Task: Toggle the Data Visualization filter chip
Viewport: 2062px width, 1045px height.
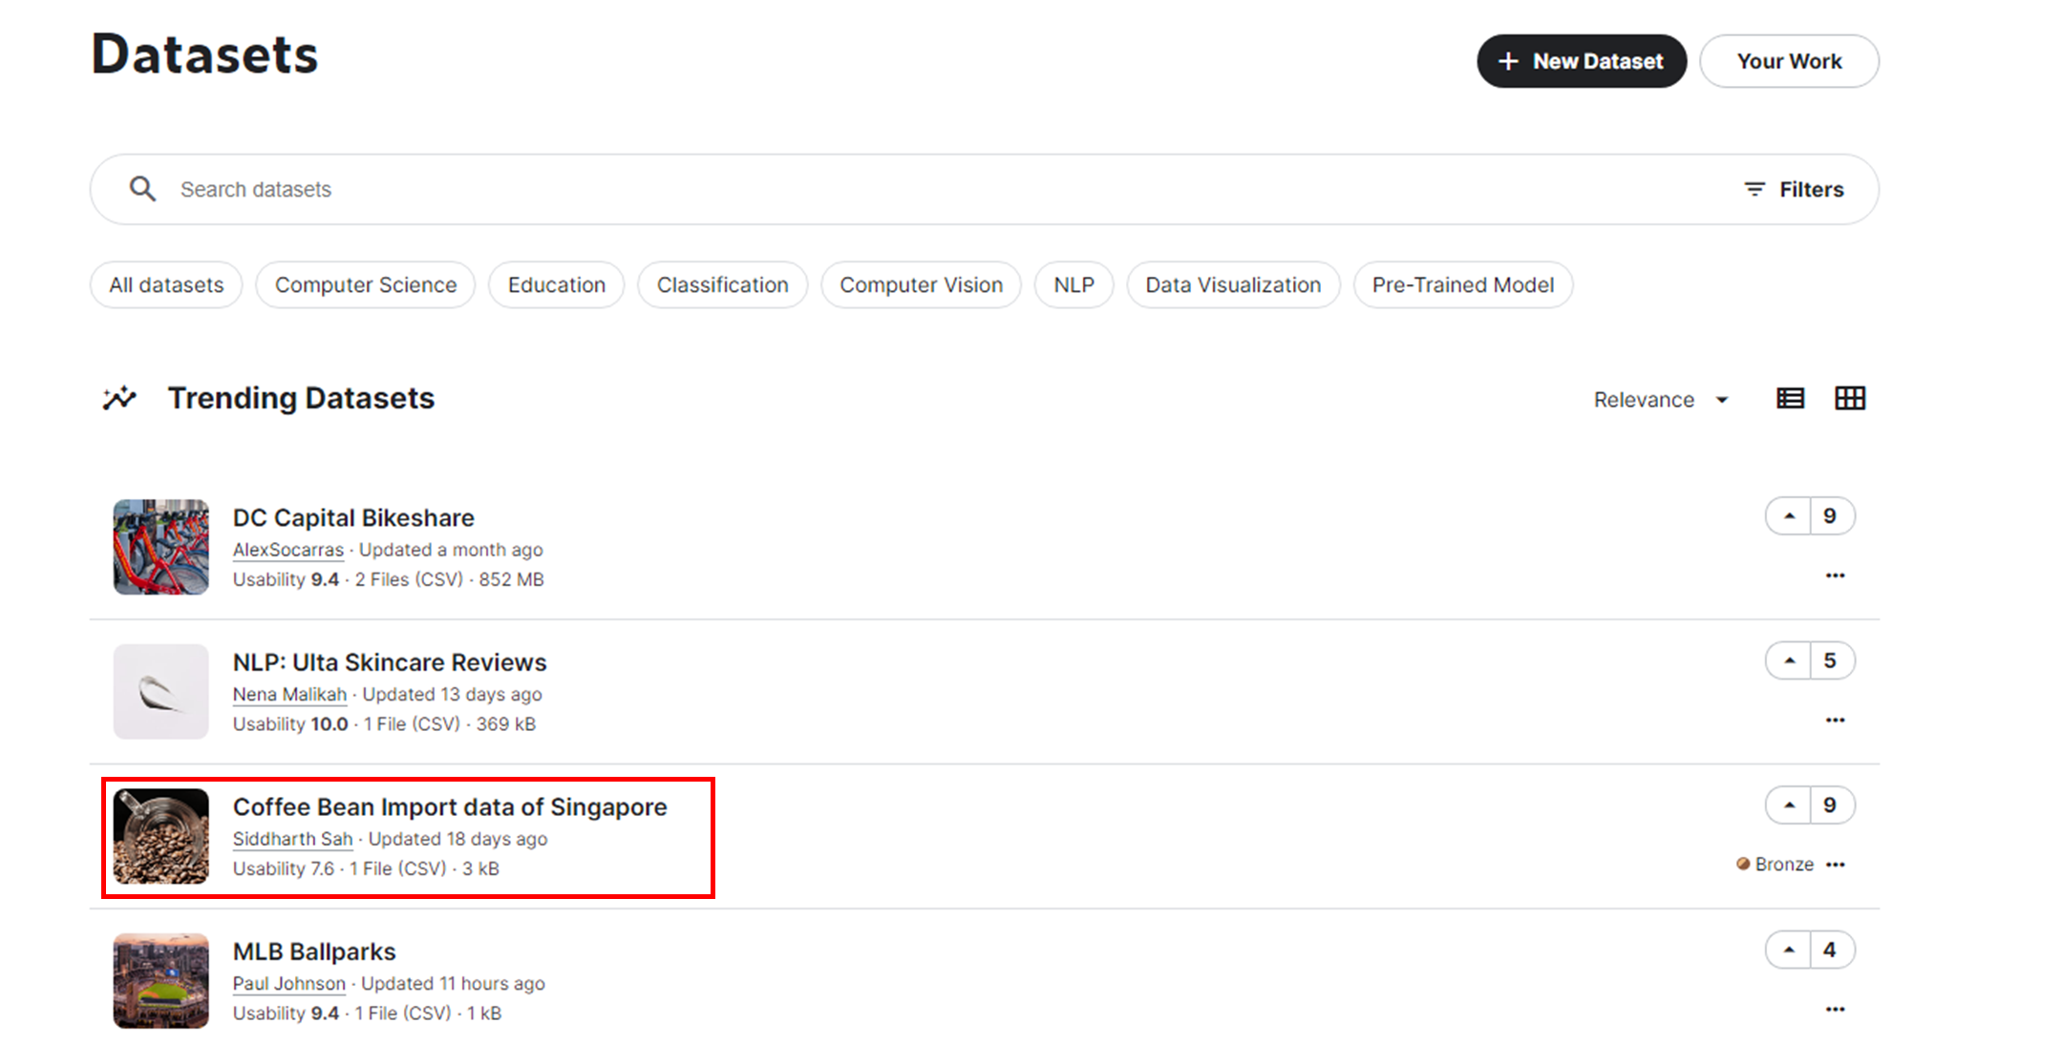Action: [x=1232, y=285]
